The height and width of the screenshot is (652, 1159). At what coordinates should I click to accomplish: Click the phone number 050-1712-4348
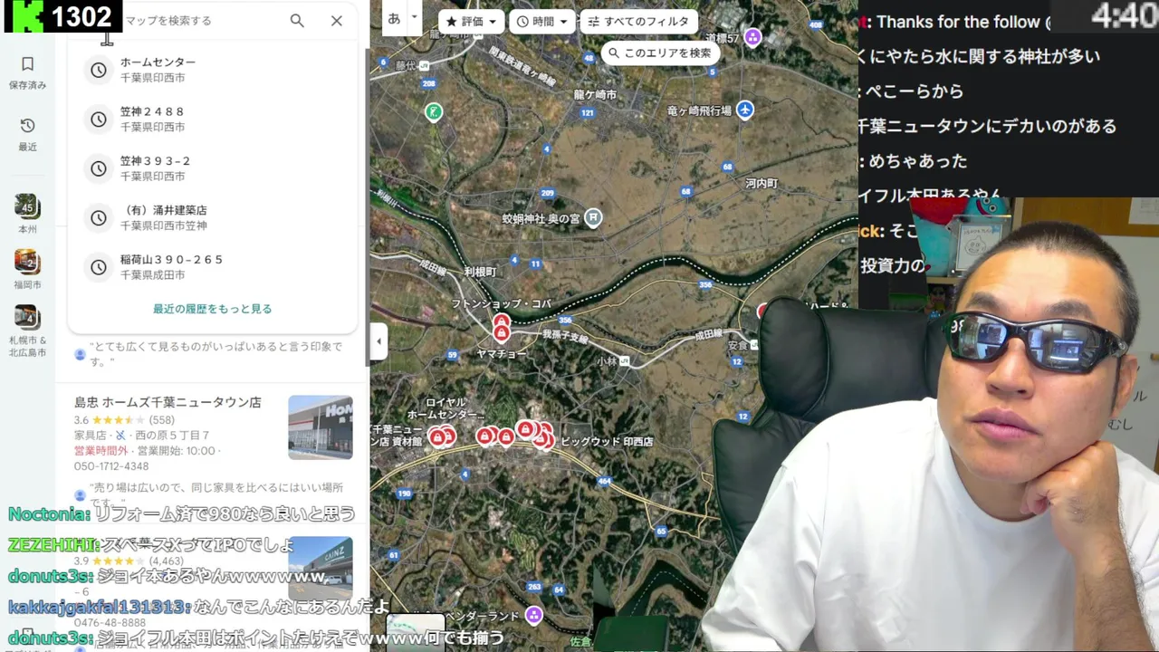(111, 466)
